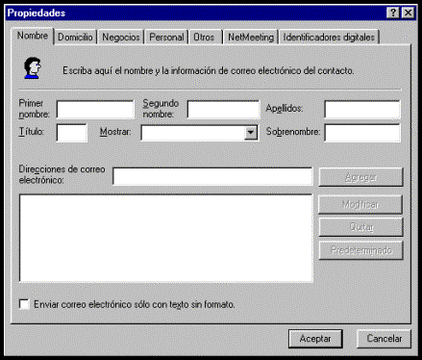Click the Segundo nombre input field
The height and width of the screenshot is (360, 422).
[x=223, y=110]
